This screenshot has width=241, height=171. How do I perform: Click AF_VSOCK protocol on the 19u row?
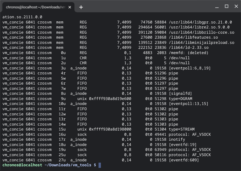[190, 150]
